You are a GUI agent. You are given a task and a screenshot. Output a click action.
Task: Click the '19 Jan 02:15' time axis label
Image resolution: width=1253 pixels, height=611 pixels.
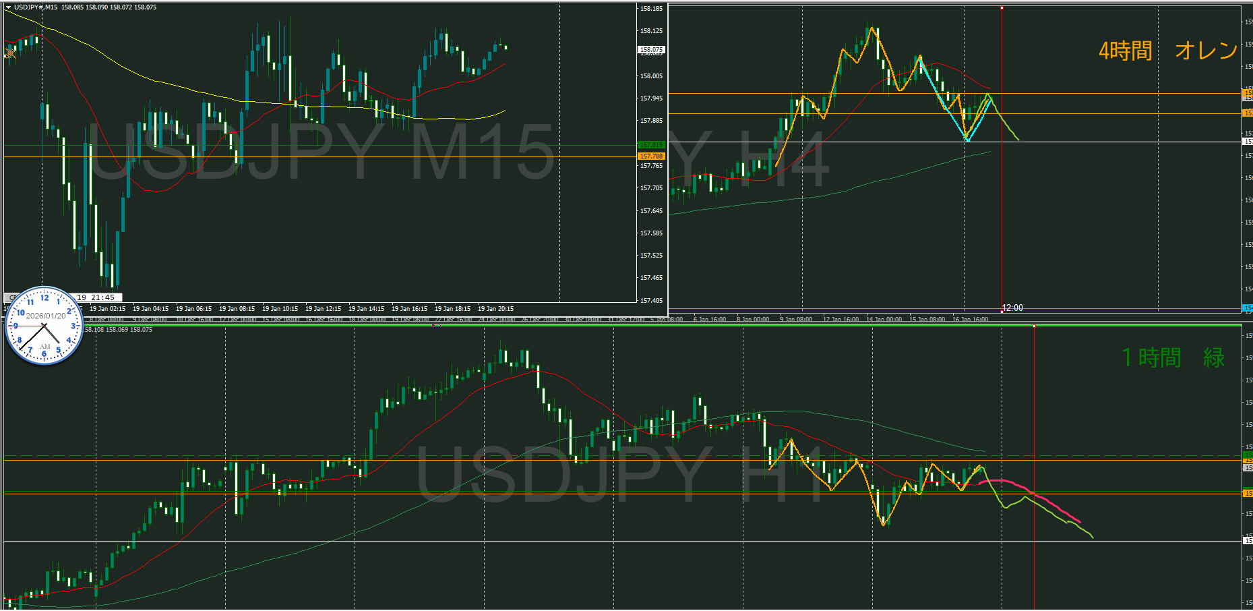click(x=107, y=309)
